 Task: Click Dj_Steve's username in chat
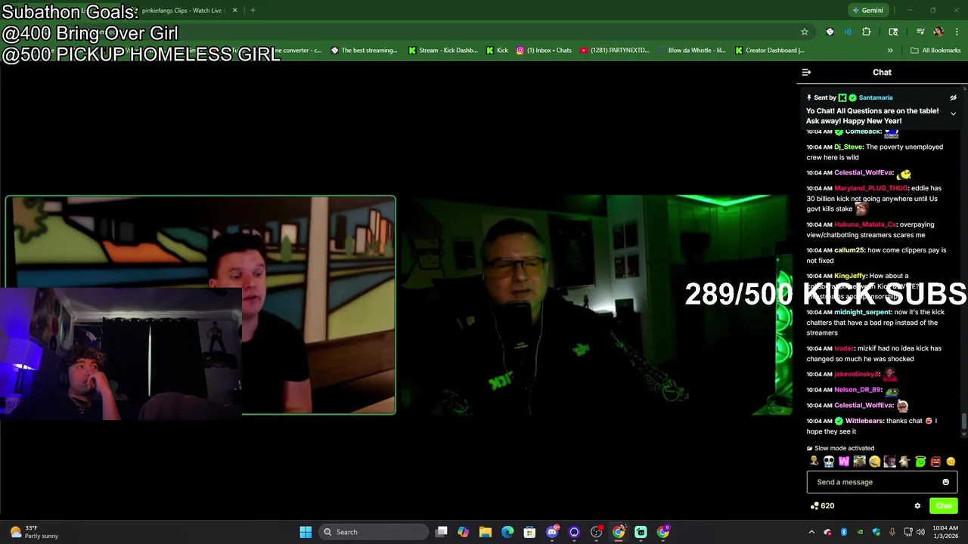849,147
